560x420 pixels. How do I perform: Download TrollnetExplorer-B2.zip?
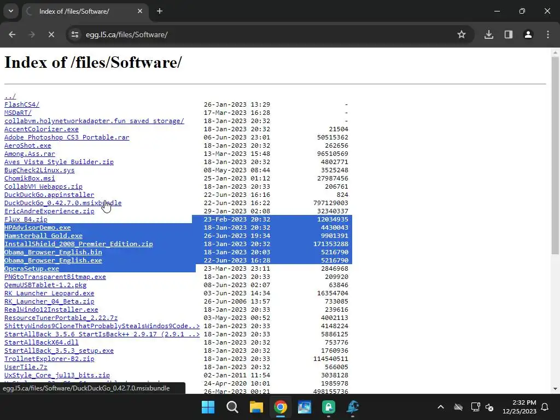(49, 359)
